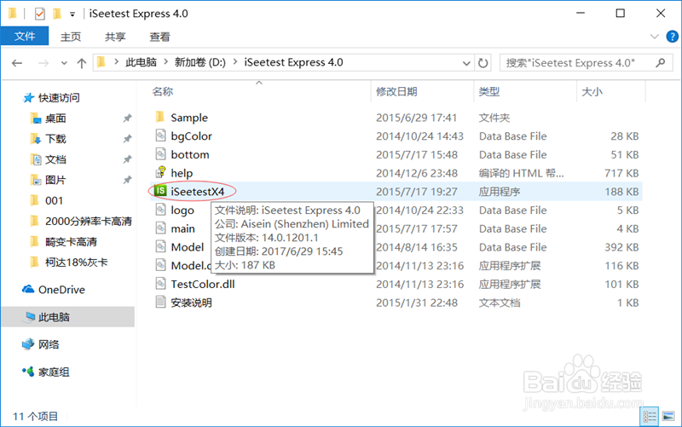Click the logo file icon
This screenshot has height=427, width=682.
point(160,210)
